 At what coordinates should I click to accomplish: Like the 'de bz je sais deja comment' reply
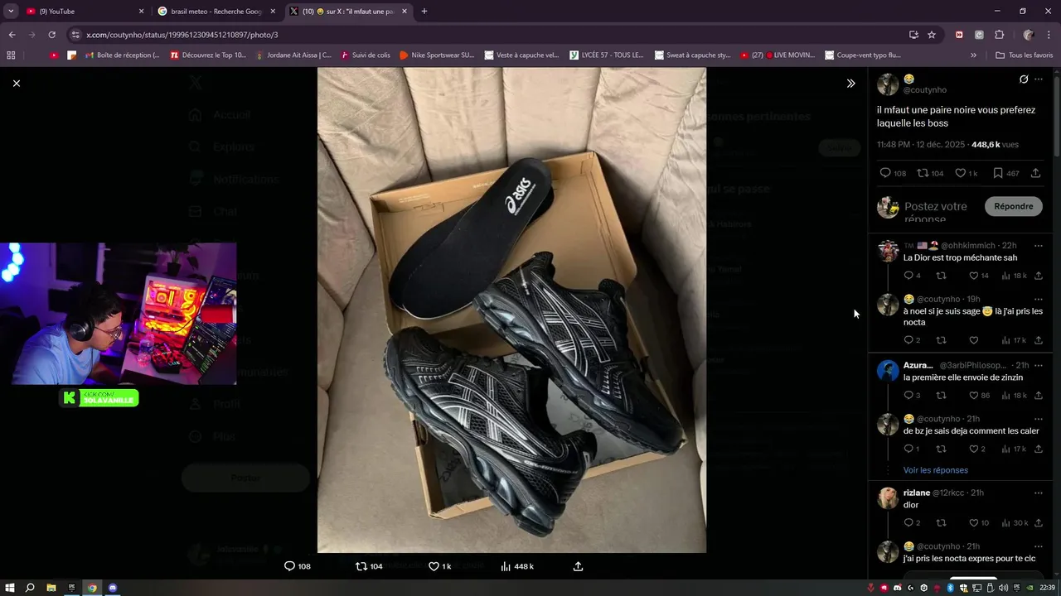[x=976, y=449]
